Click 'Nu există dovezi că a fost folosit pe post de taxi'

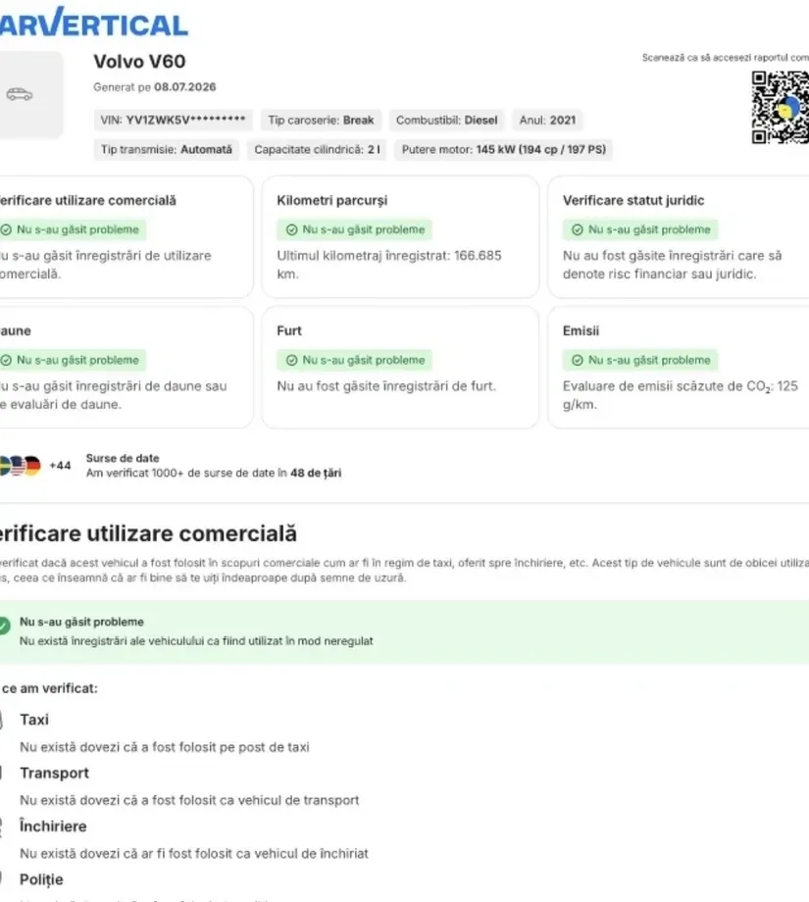[165, 747]
